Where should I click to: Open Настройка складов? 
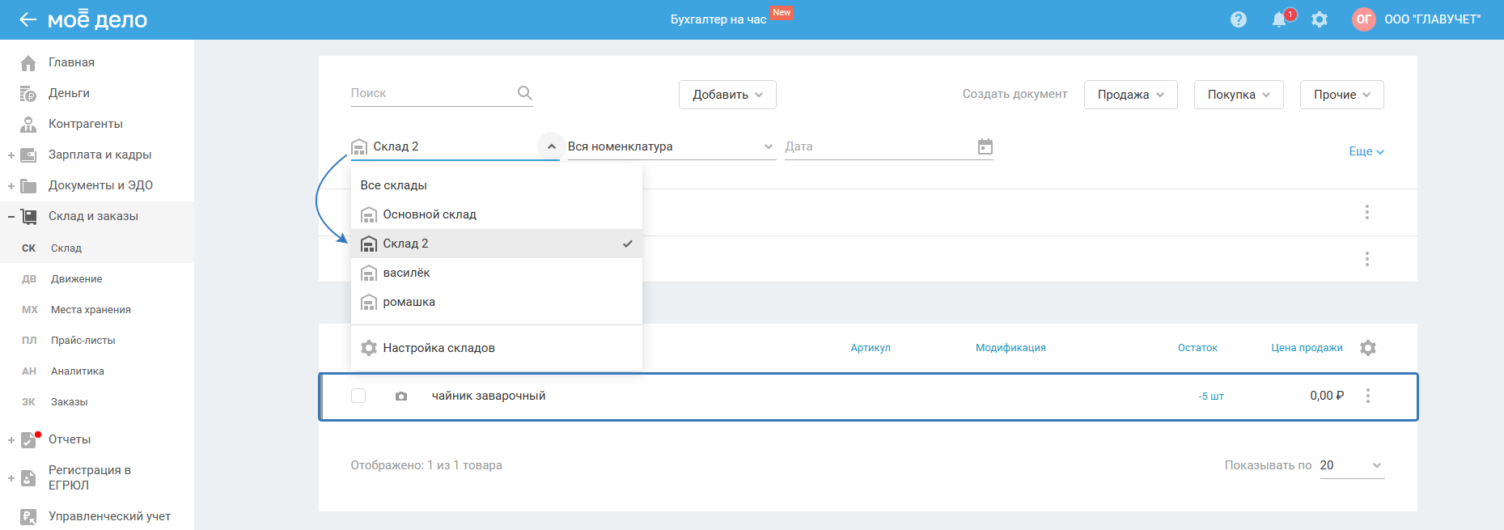(496, 348)
